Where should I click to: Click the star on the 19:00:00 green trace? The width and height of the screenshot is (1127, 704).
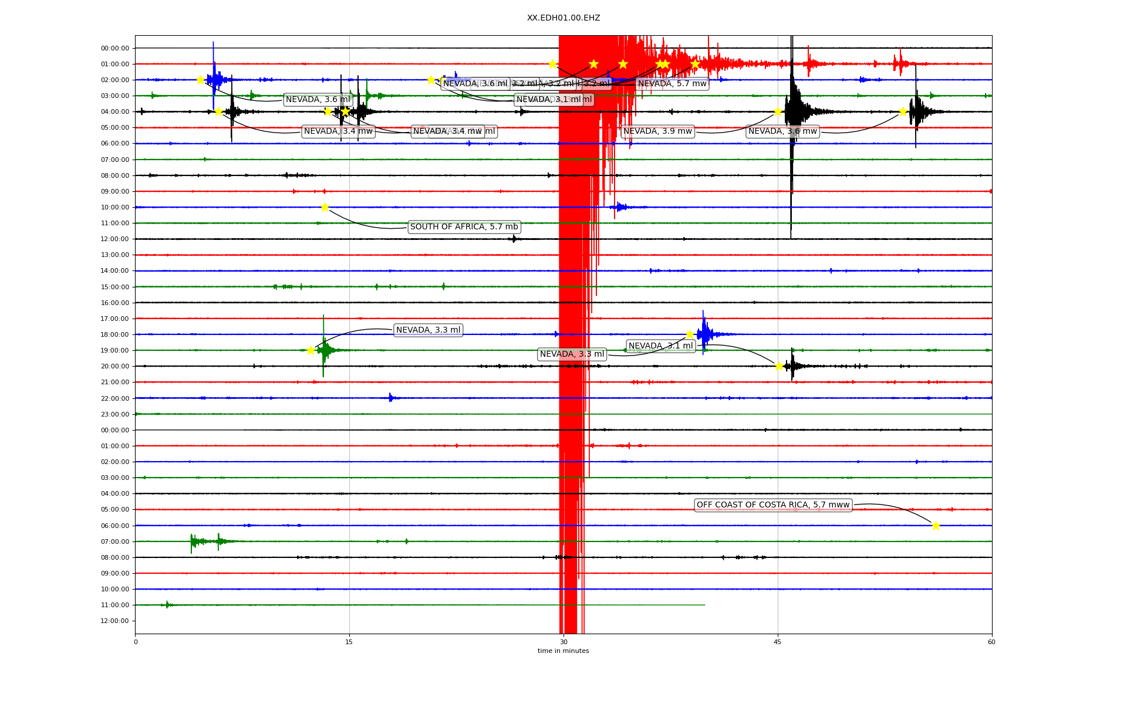[x=311, y=350]
